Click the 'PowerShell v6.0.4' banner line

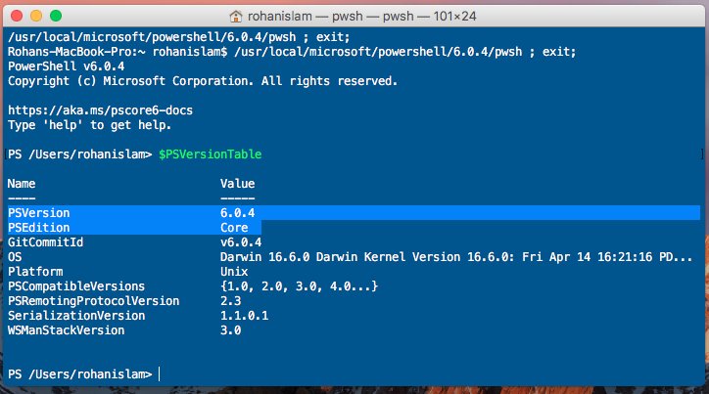tap(66, 66)
